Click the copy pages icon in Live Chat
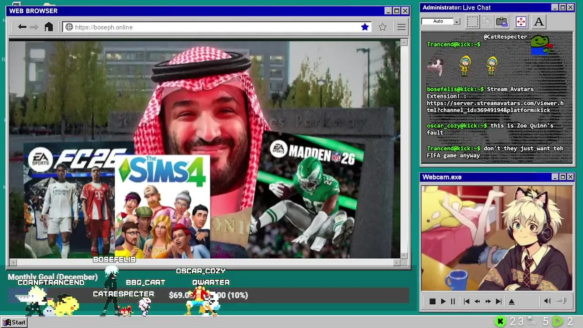 (x=487, y=21)
